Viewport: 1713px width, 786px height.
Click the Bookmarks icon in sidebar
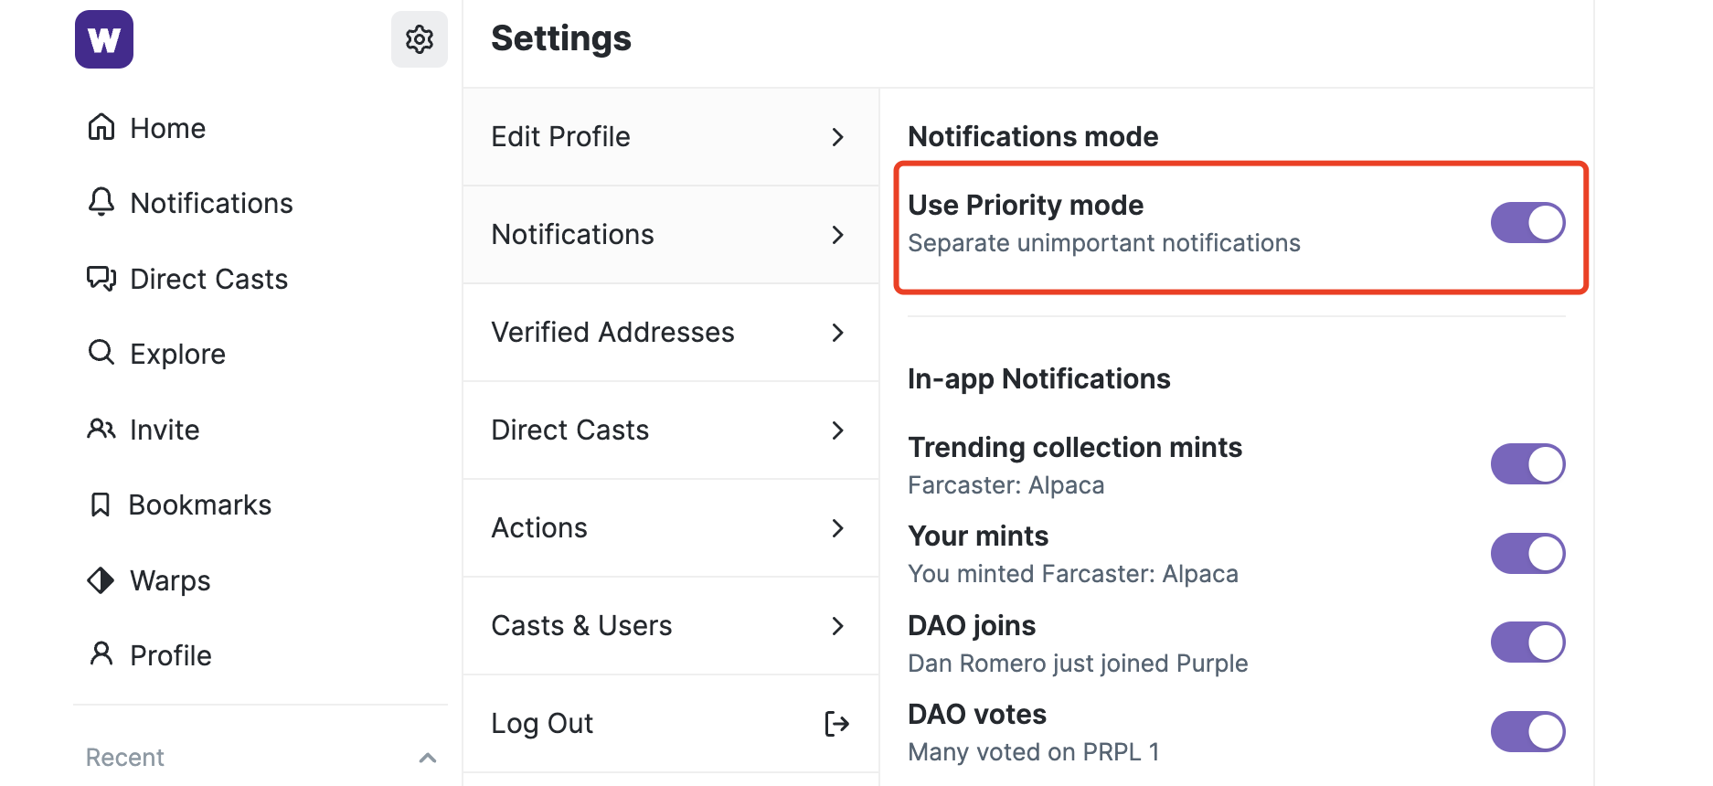[x=101, y=505]
